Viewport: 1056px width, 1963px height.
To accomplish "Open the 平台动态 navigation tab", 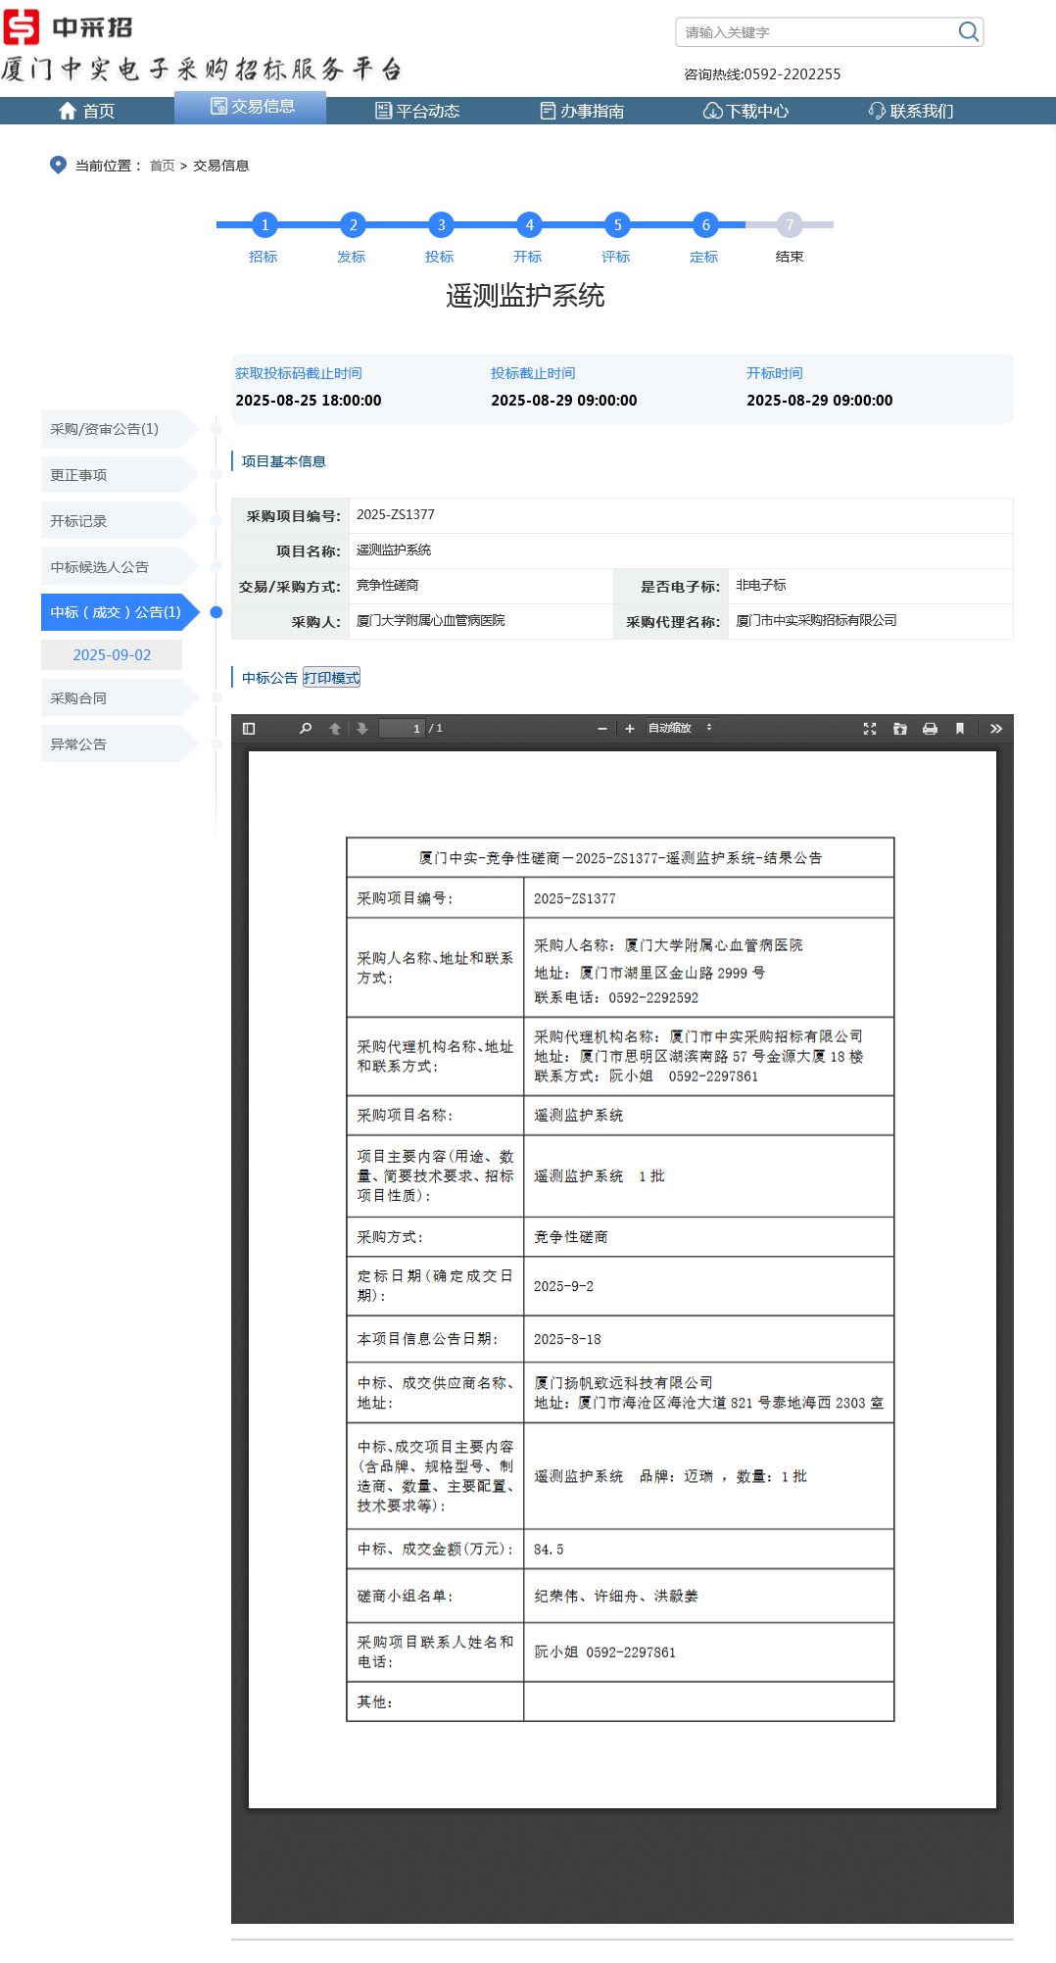I will 417,111.
